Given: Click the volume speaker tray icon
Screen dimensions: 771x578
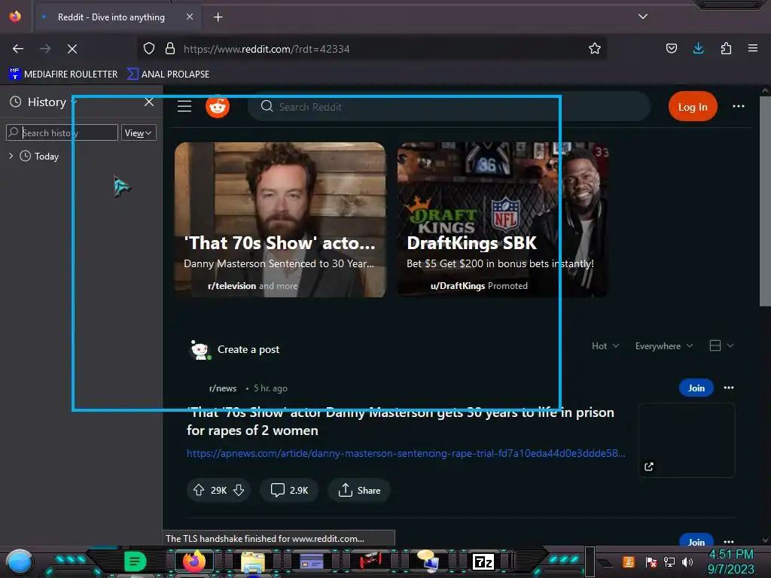Looking at the screenshot, I should [687, 561].
